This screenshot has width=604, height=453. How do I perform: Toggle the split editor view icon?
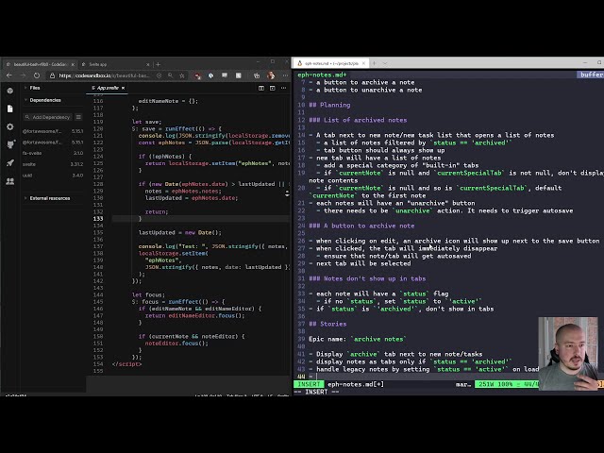pyautogui.click(x=261, y=88)
